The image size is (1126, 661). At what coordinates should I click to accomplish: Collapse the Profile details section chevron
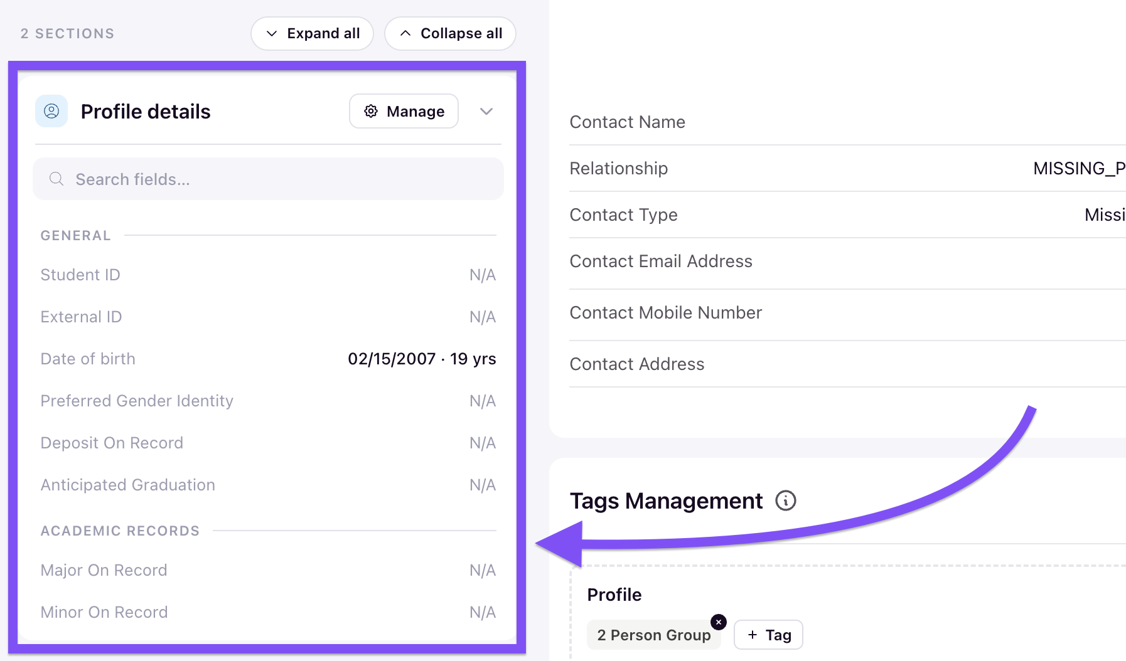point(486,111)
